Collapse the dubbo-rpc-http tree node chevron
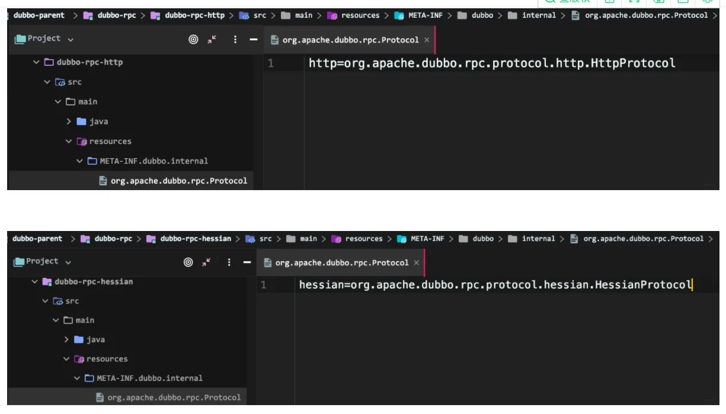This screenshot has height=414, width=726. click(37, 62)
